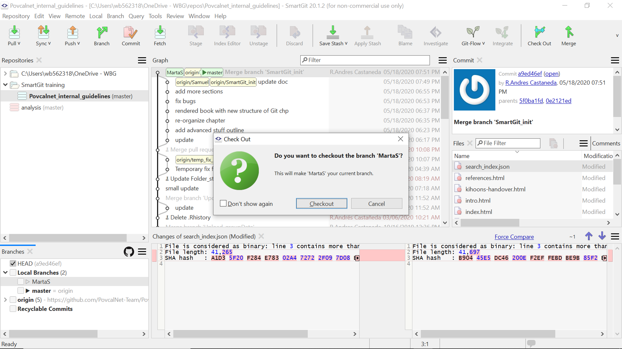Open the commit a9ed46ef link
This screenshot has height=349, width=622.
(530, 74)
